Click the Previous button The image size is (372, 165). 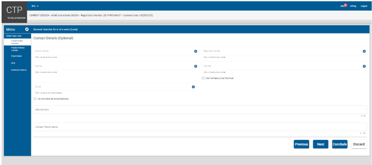(x=301, y=144)
